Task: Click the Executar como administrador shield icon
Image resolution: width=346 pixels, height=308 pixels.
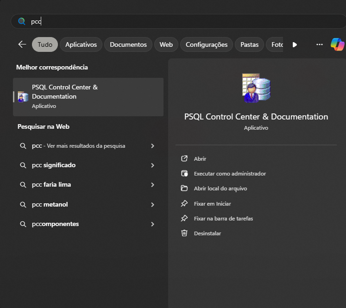Action: [x=184, y=174]
